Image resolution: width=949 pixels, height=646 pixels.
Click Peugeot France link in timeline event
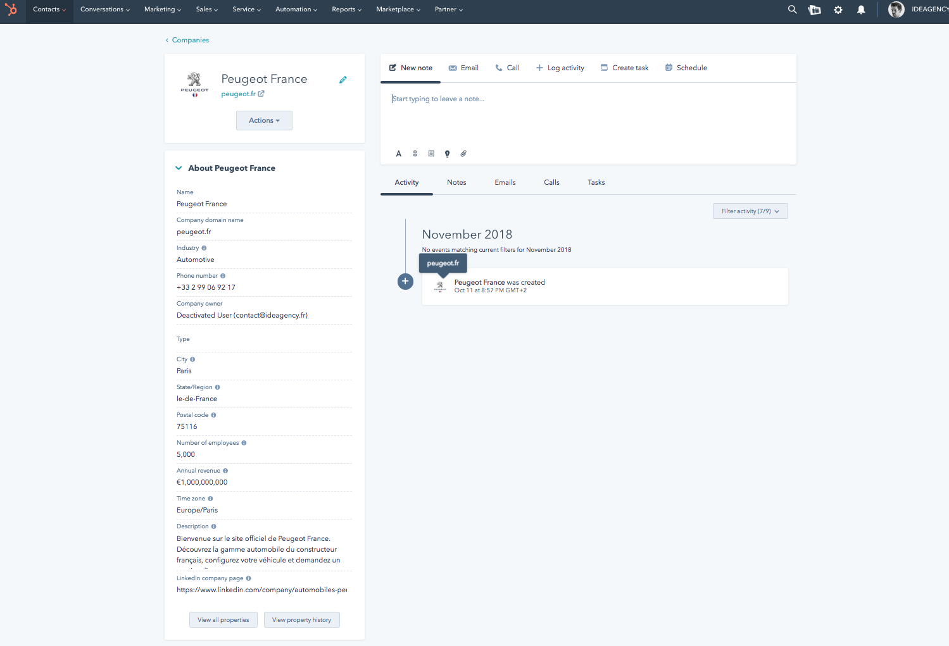pyautogui.click(x=479, y=282)
